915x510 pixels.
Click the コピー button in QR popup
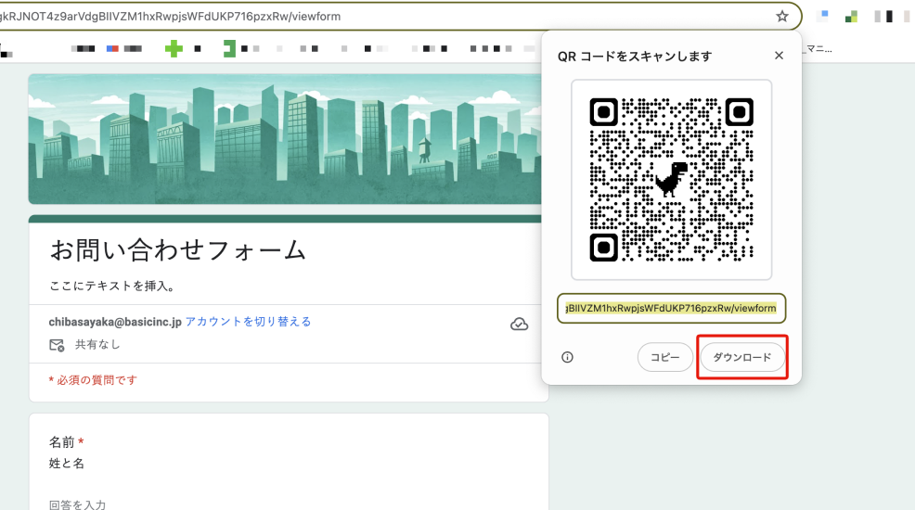pos(664,357)
